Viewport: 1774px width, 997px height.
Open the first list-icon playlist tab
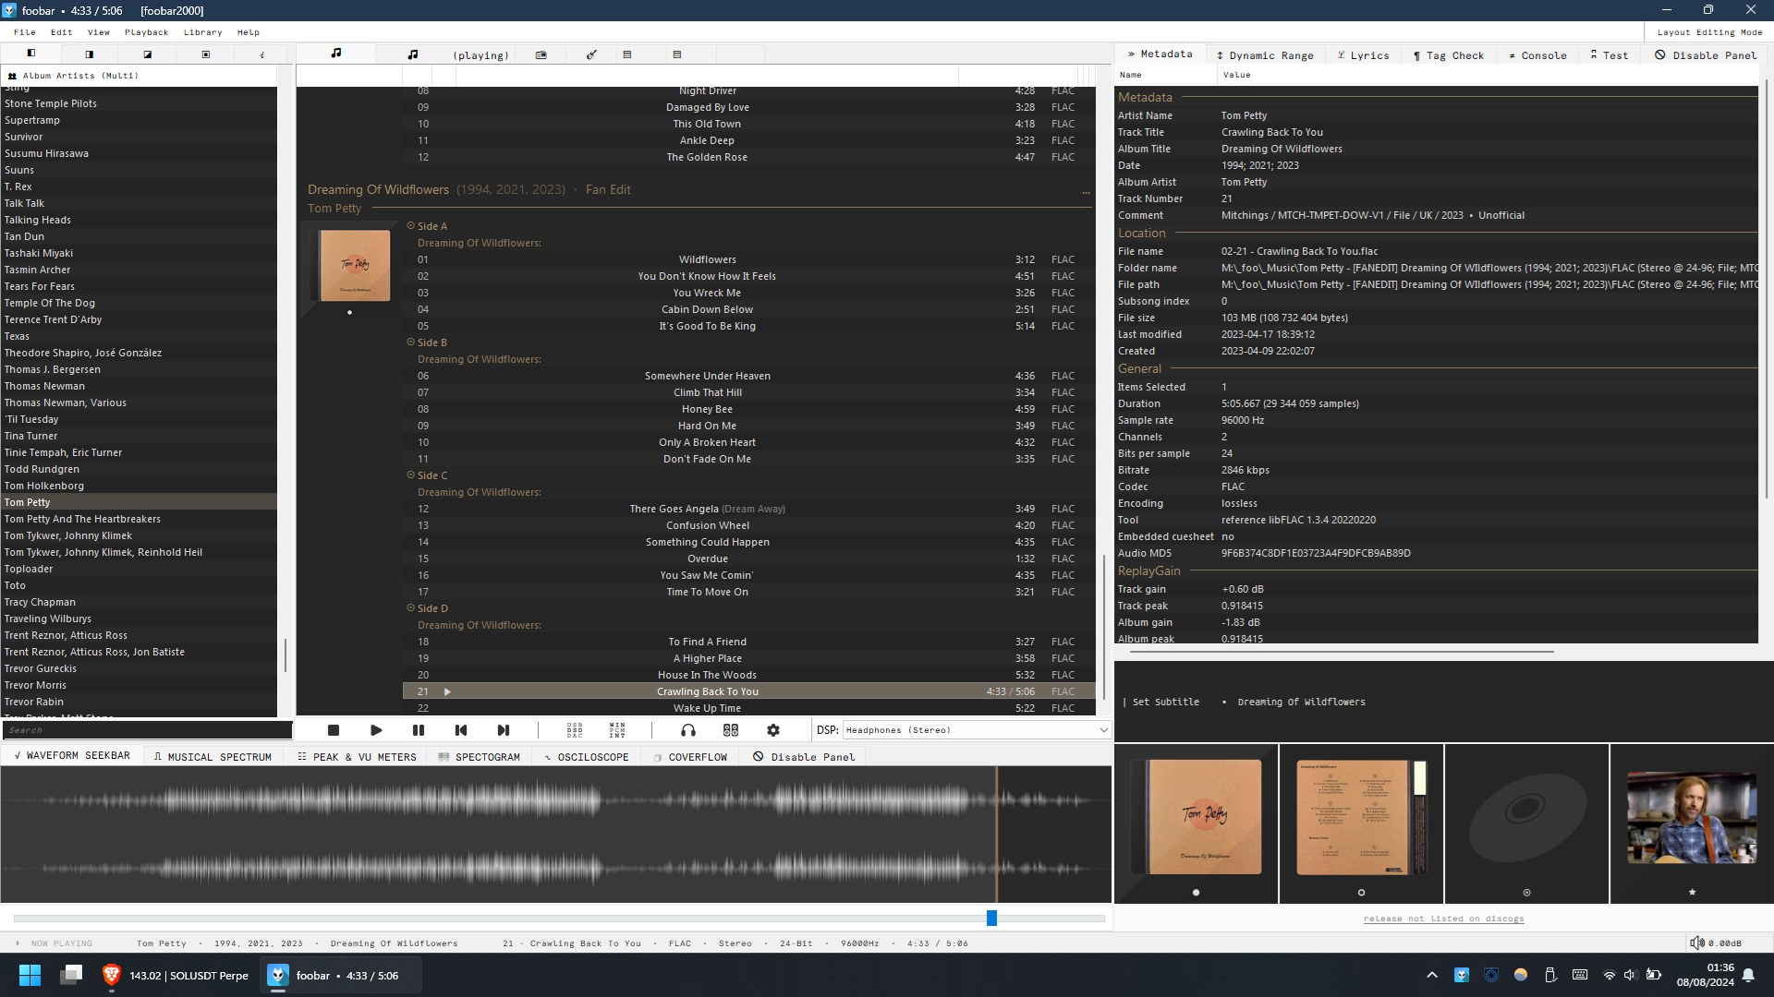(x=627, y=54)
